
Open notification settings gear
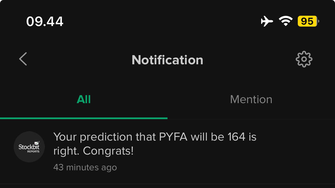coord(304,59)
